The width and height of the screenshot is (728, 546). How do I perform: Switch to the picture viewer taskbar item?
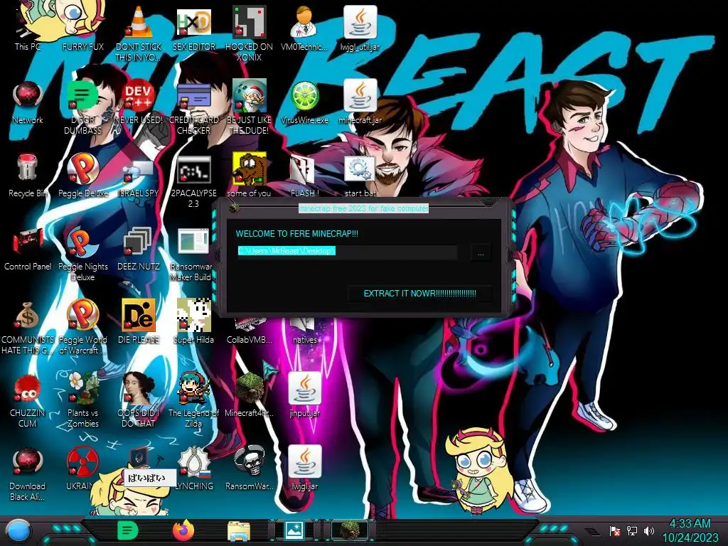click(294, 530)
